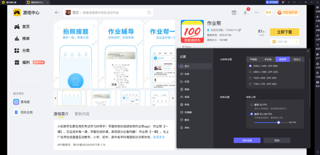This screenshot has width=320, height=155.
Task: Click the 截图 screenshot icon in right sidebar
Action: [x=317, y=45]
